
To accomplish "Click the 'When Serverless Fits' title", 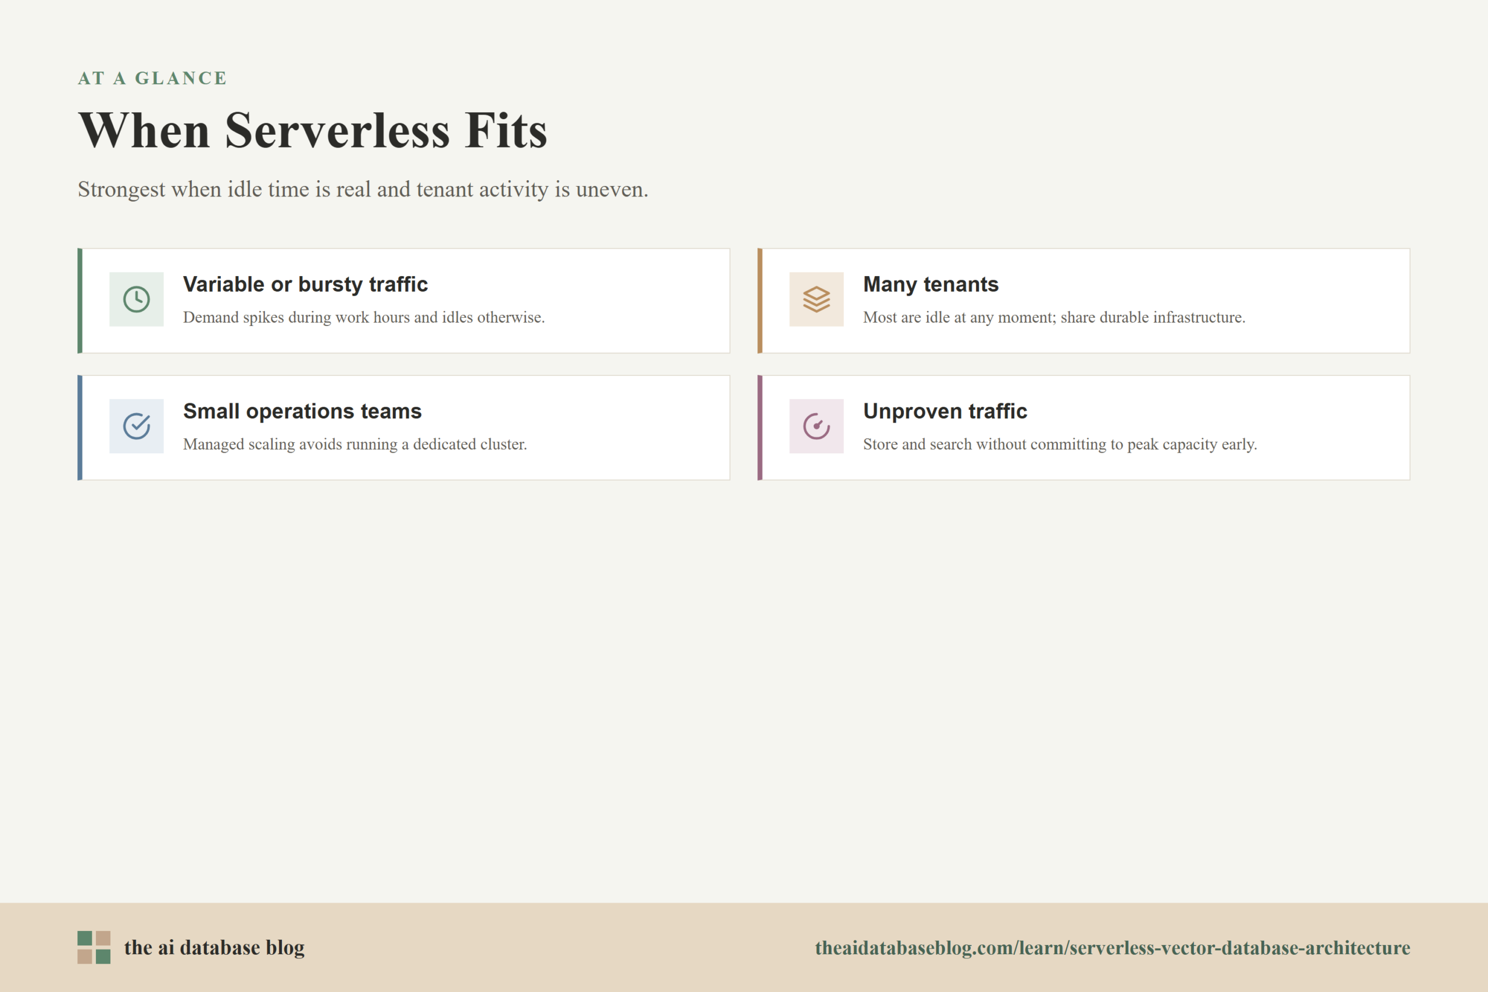I will (313, 130).
